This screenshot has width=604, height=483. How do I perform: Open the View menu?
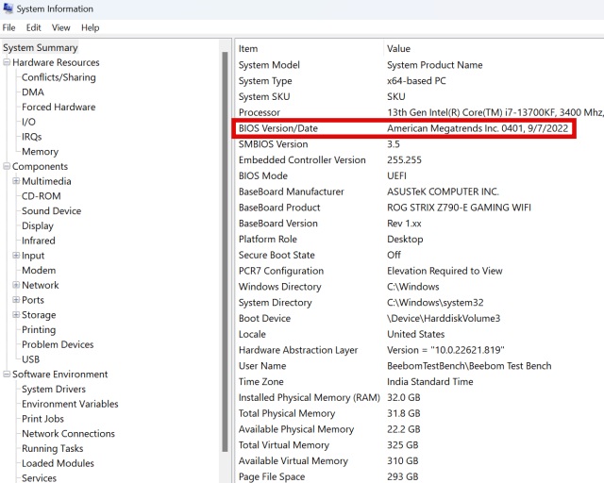click(x=60, y=27)
